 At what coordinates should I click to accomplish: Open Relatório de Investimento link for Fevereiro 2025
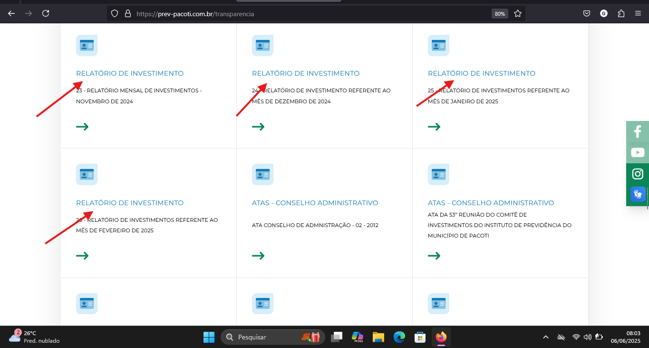(x=130, y=203)
